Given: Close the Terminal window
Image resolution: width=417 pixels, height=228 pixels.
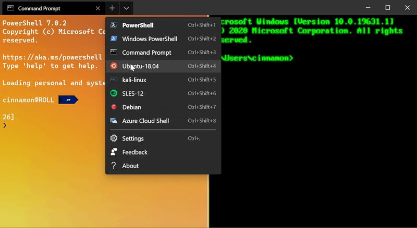Looking at the screenshot, I should (407, 8).
